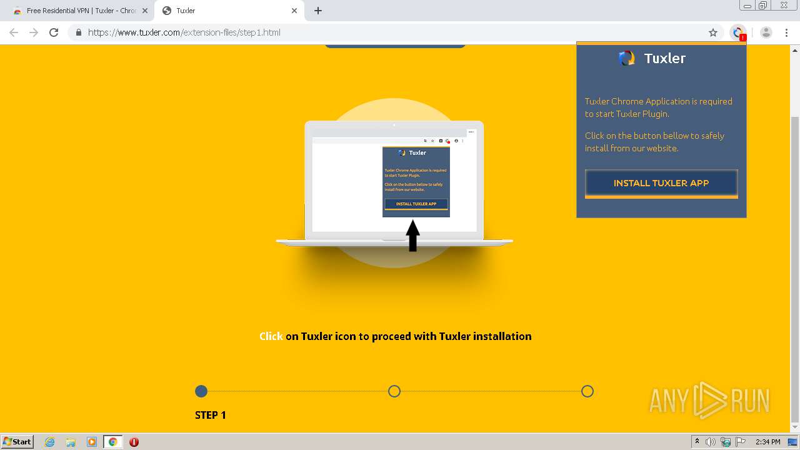Open network status tray icon
This screenshot has height=450, width=800.
pos(726,442)
